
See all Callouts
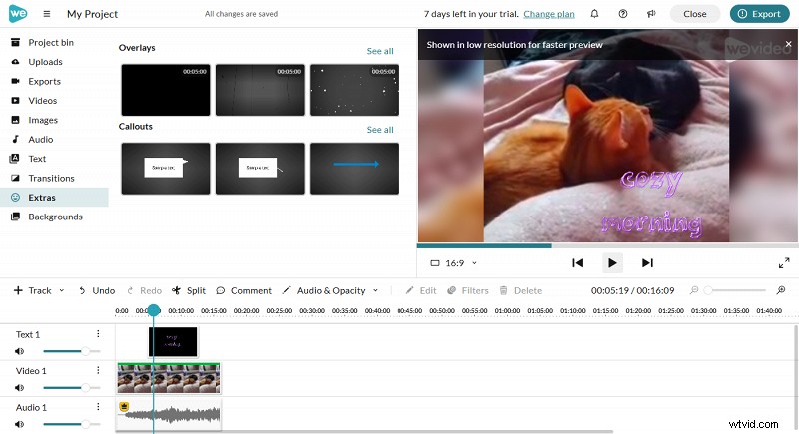click(x=380, y=130)
